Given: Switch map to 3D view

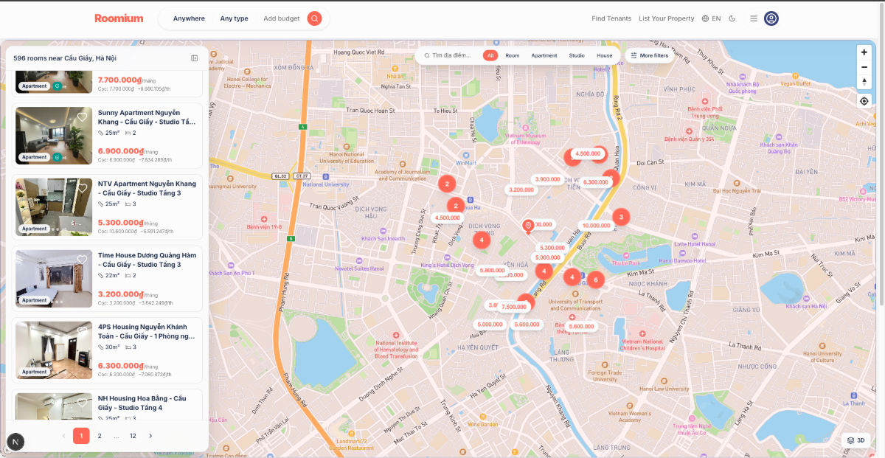Looking at the screenshot, I should [x=856, y=440].
